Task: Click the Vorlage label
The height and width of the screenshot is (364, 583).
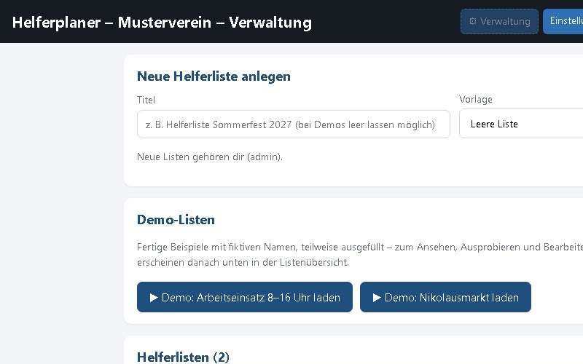Action: (476, 99)
